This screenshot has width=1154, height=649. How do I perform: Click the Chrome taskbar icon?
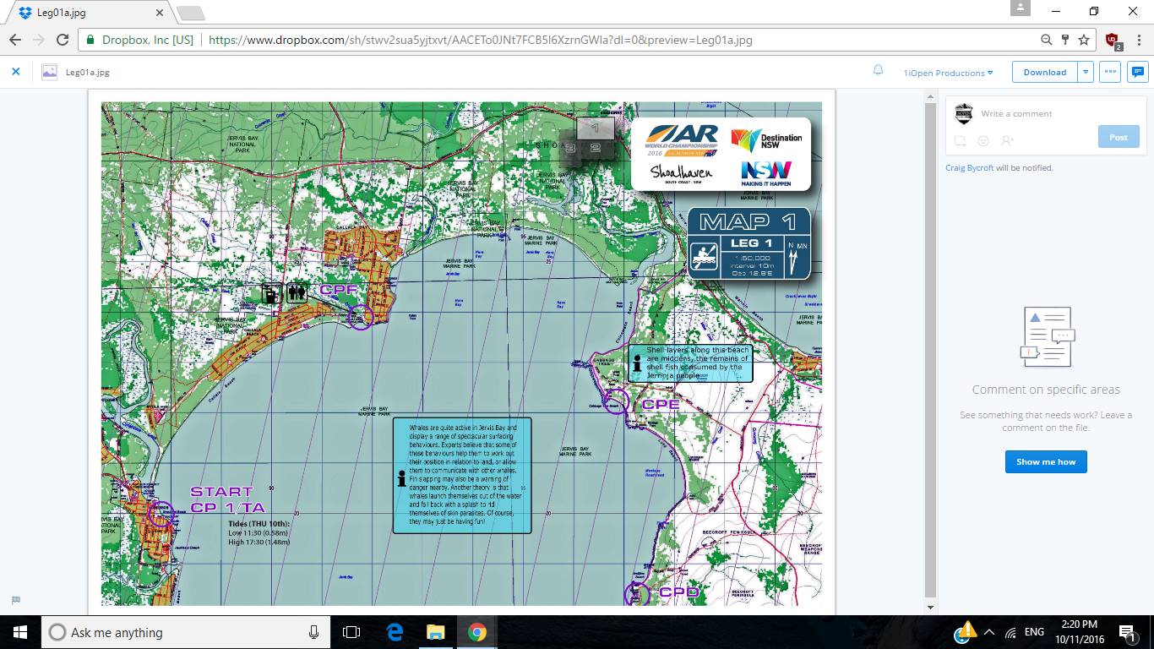[x=476, y=632]
